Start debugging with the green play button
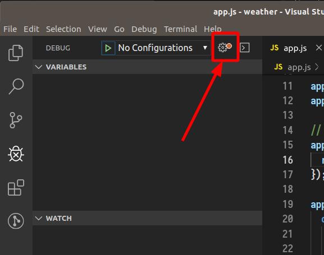 pyautogui.click(x=108, y=48)
